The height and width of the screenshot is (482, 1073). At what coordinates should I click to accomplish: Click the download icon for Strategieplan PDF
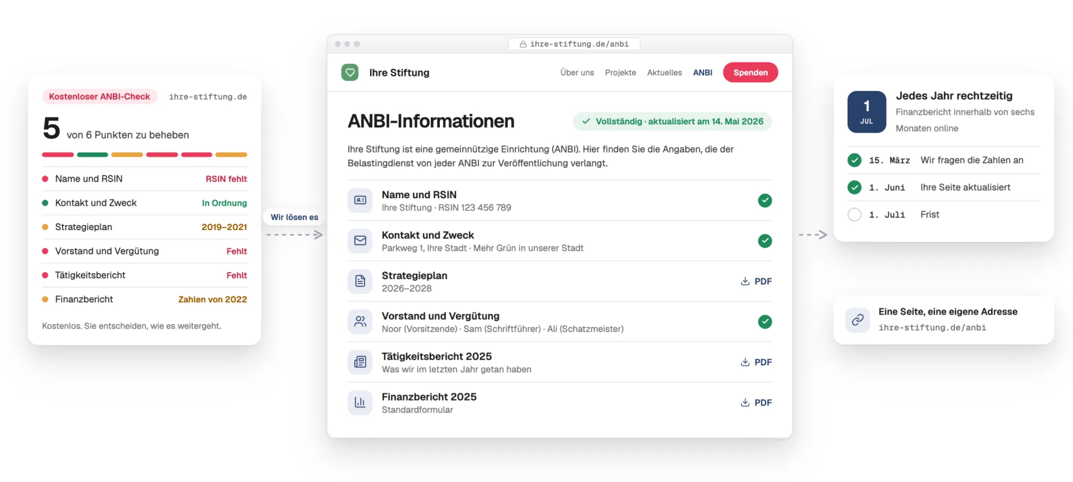[745, 281]
